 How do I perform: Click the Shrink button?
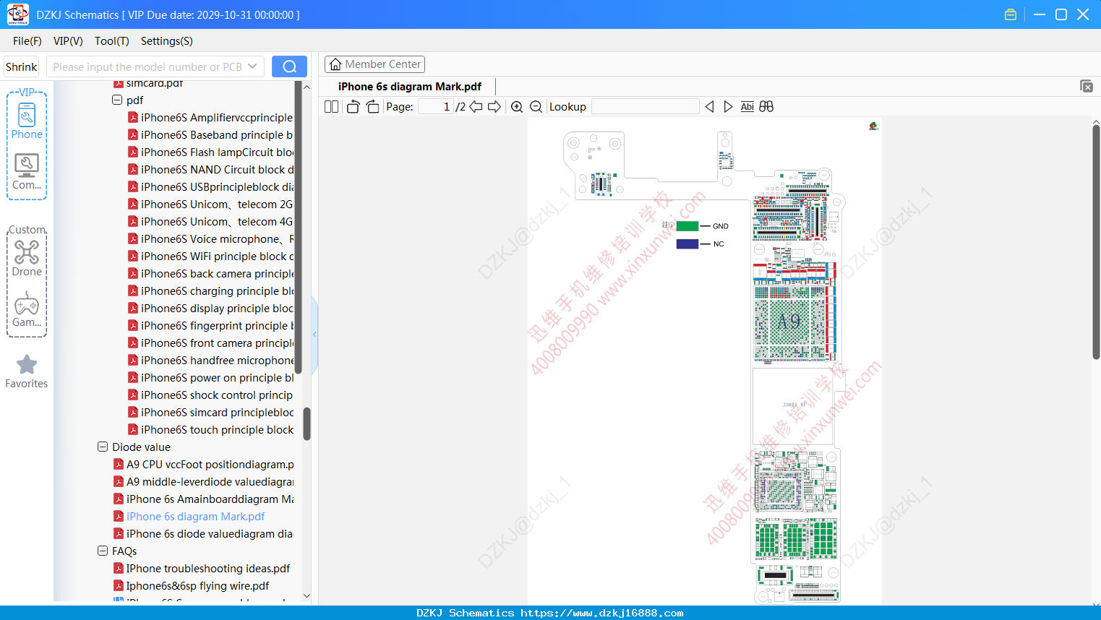(21, 66)
